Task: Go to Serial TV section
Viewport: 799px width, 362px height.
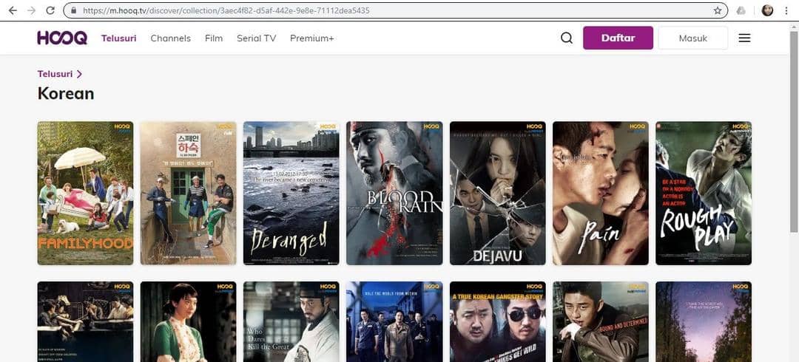Action: pyautogui.click(x=256, y=38)
